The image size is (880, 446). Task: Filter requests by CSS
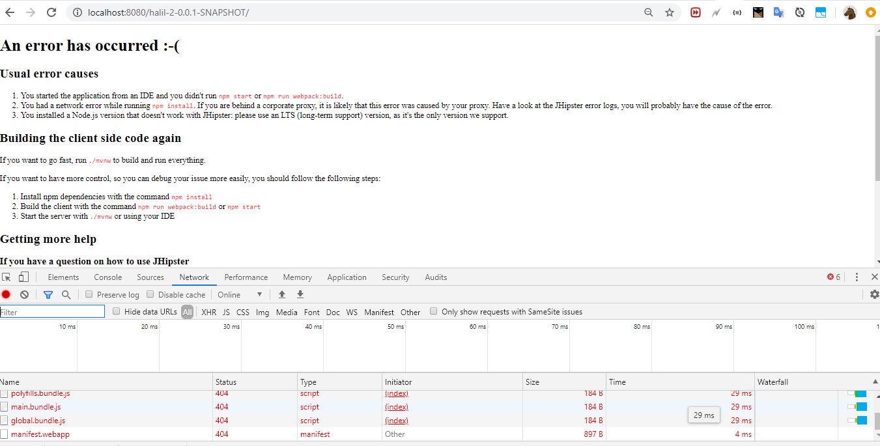pyautogui.click(x=243, y=312)
